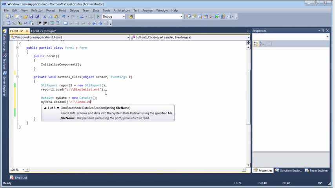Screen dimensions: 335x188
Task: Switch to the Team Explorer tab
Action: click(317, 170)
